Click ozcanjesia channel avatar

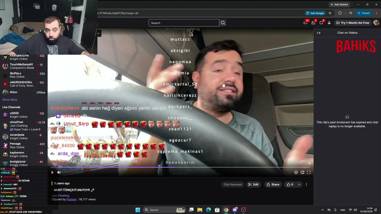coord(5,136)
